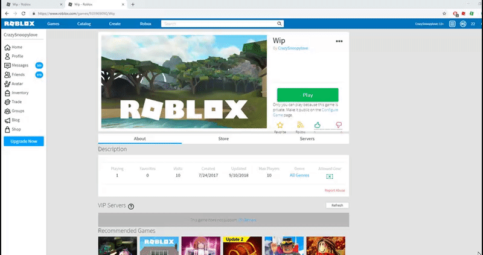Image resolution: width=483 pixels, height=255 pixels.
Task: Click the Friends request count badge
Action: (x=39, y=74)
